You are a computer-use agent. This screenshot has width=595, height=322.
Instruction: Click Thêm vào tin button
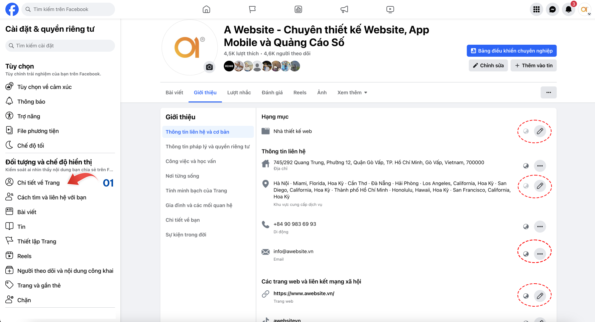click(x=533, y=65)
